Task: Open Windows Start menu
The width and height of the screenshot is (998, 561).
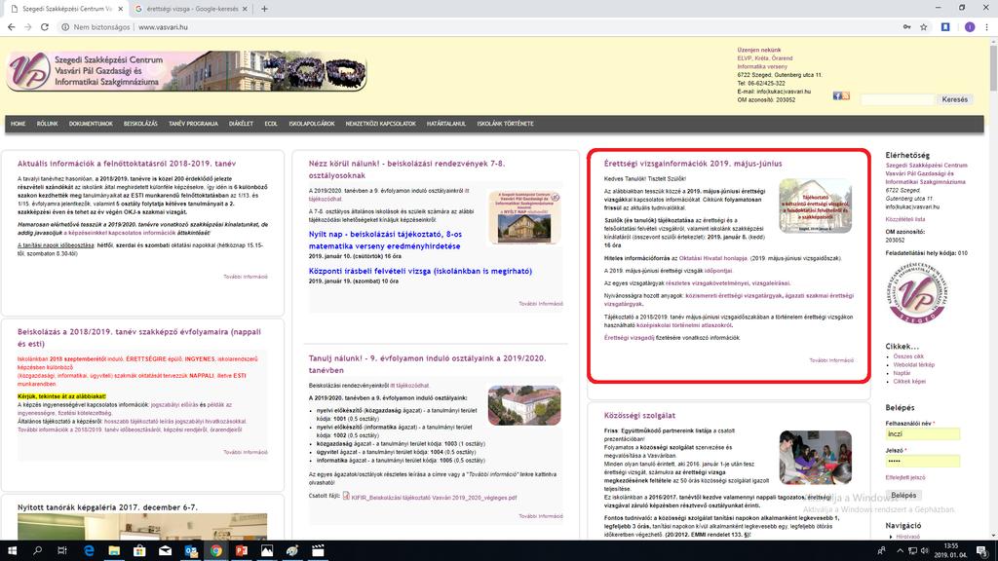Action: (12, 551)
